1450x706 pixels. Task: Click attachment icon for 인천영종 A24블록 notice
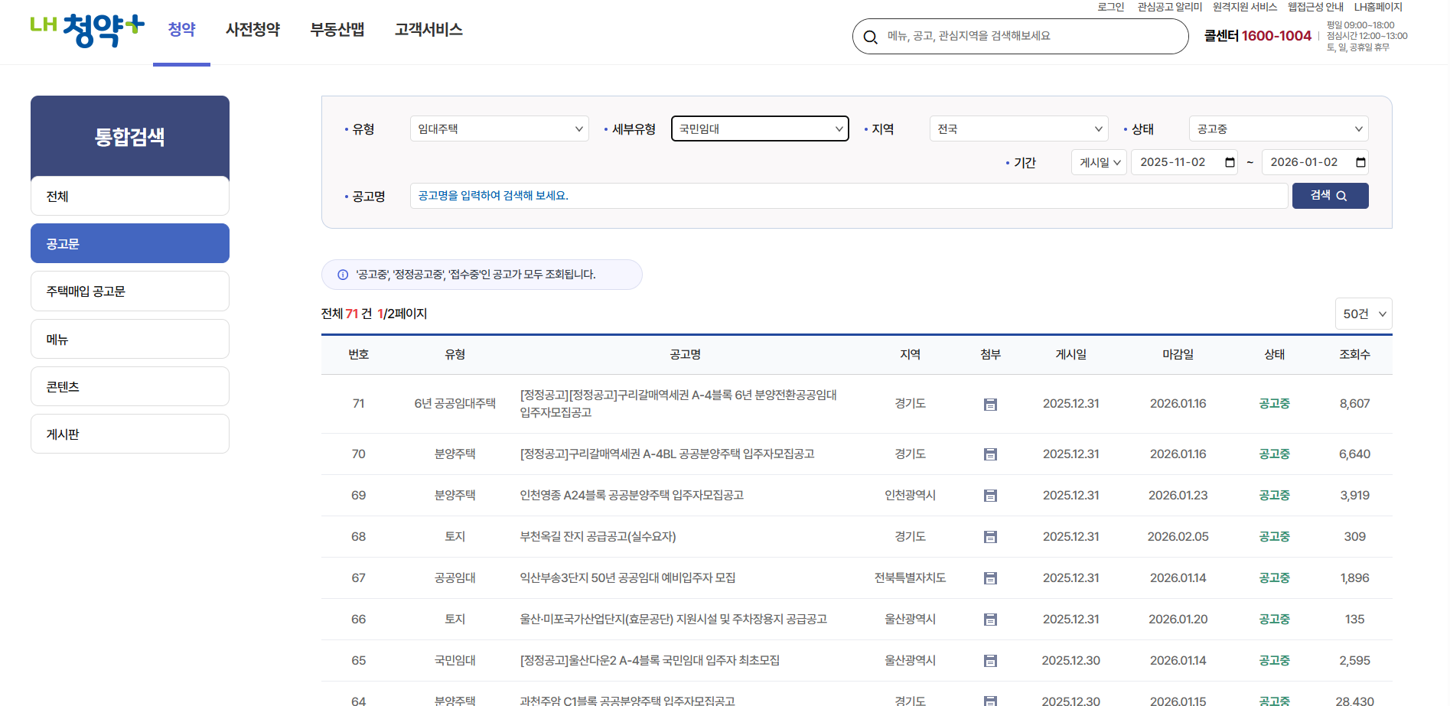[x=990, y=495]
